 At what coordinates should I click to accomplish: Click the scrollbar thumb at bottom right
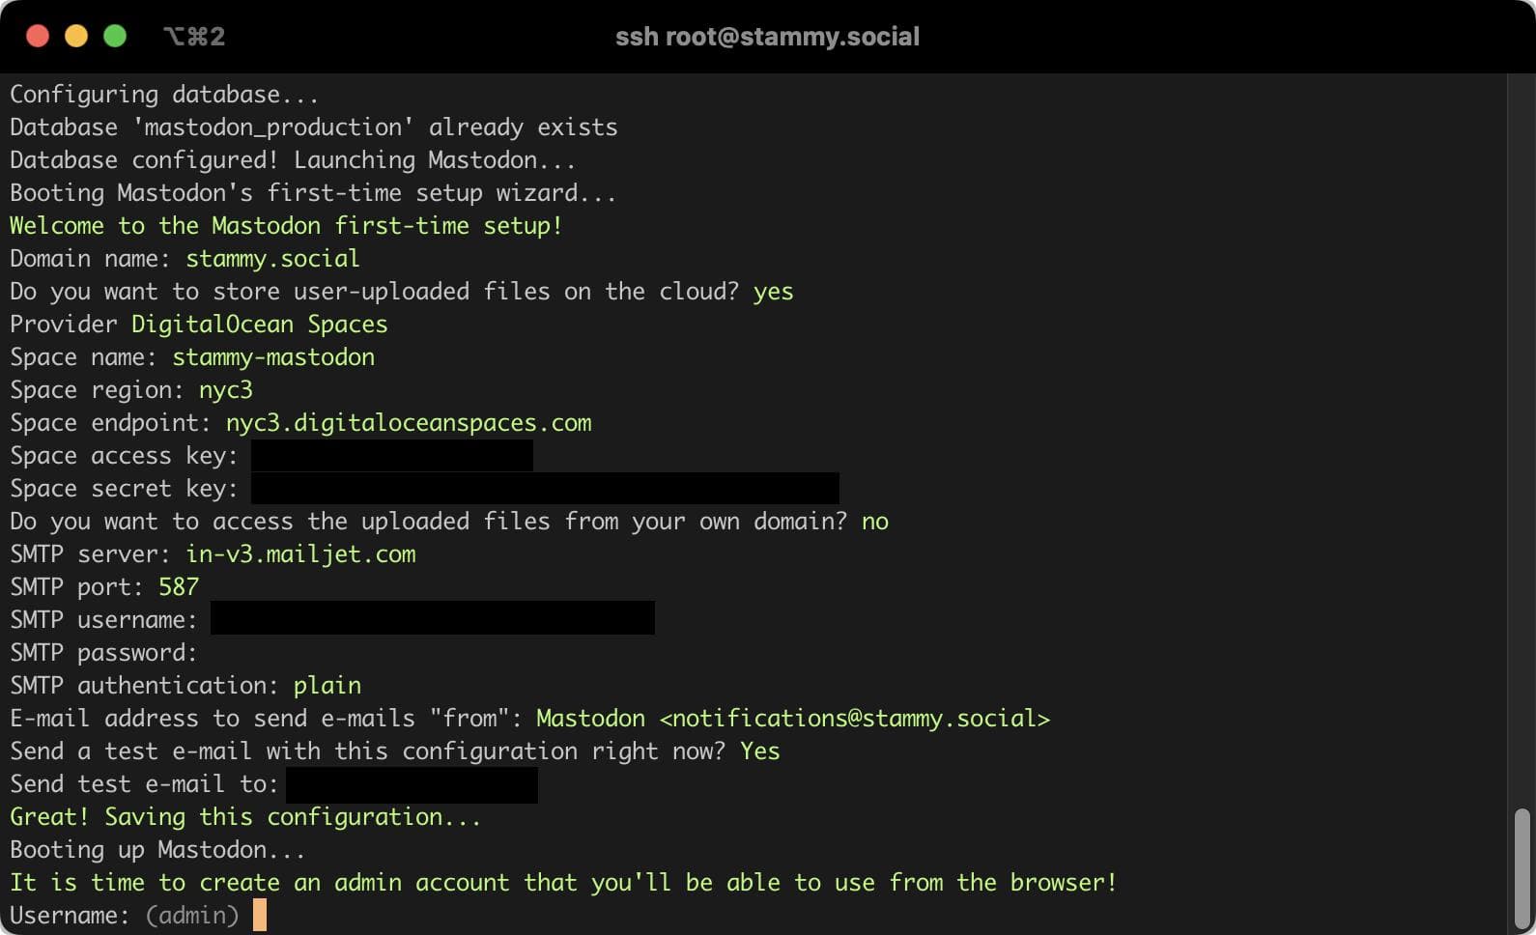(1522, 866)
